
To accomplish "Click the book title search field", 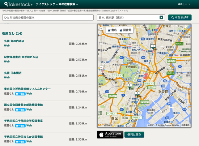I will 48,17.
